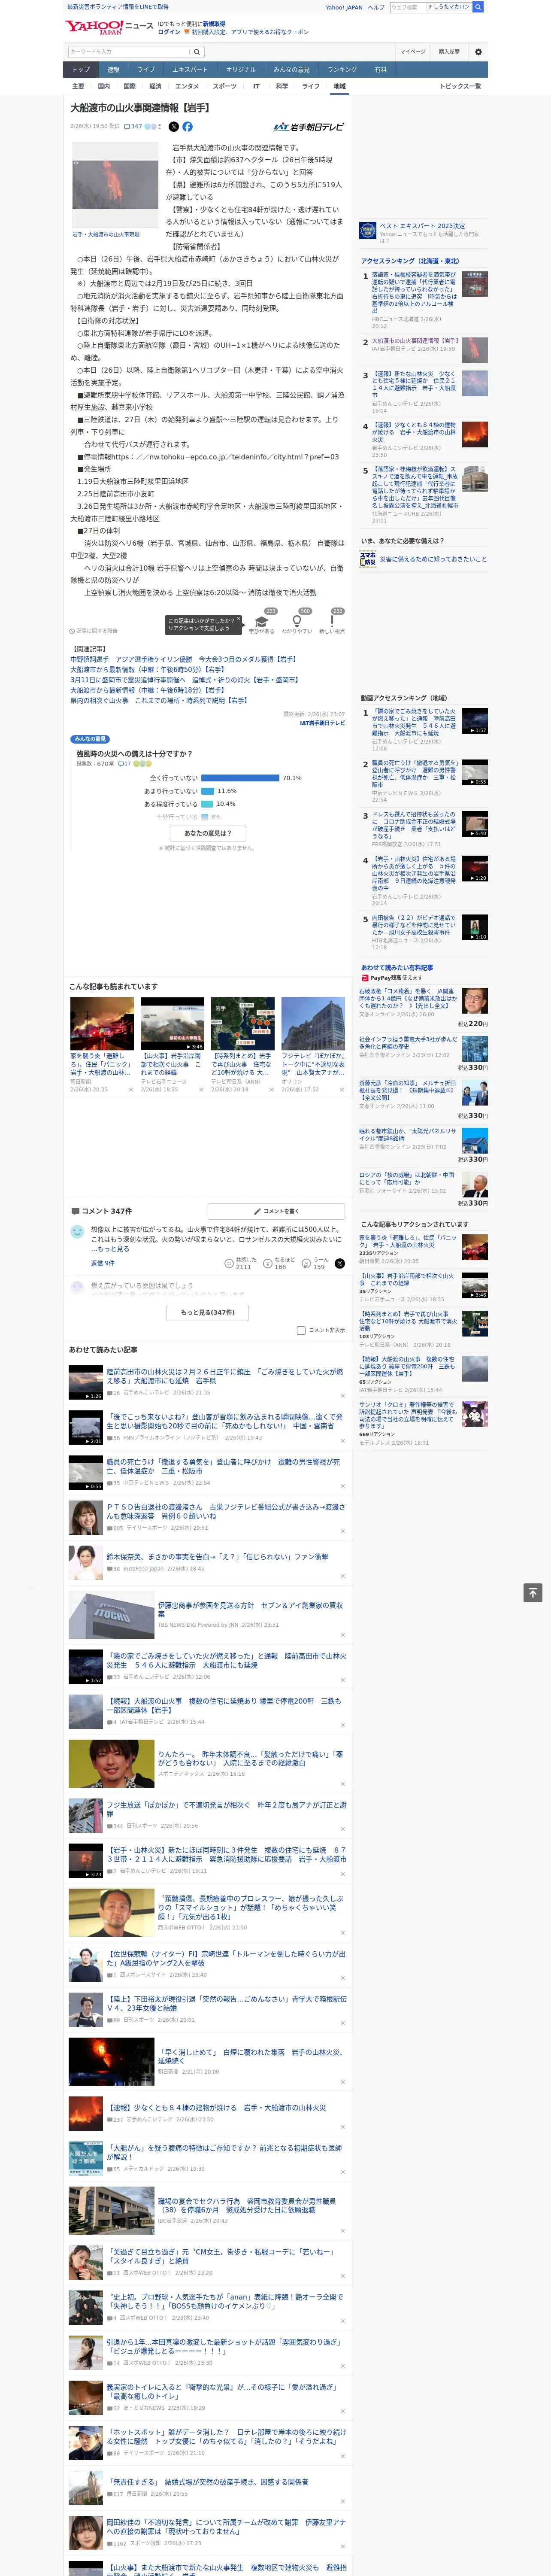Click あなたの意見は？ poll button
This screenshot has width=551, height=2576.
tap(208, 833)
